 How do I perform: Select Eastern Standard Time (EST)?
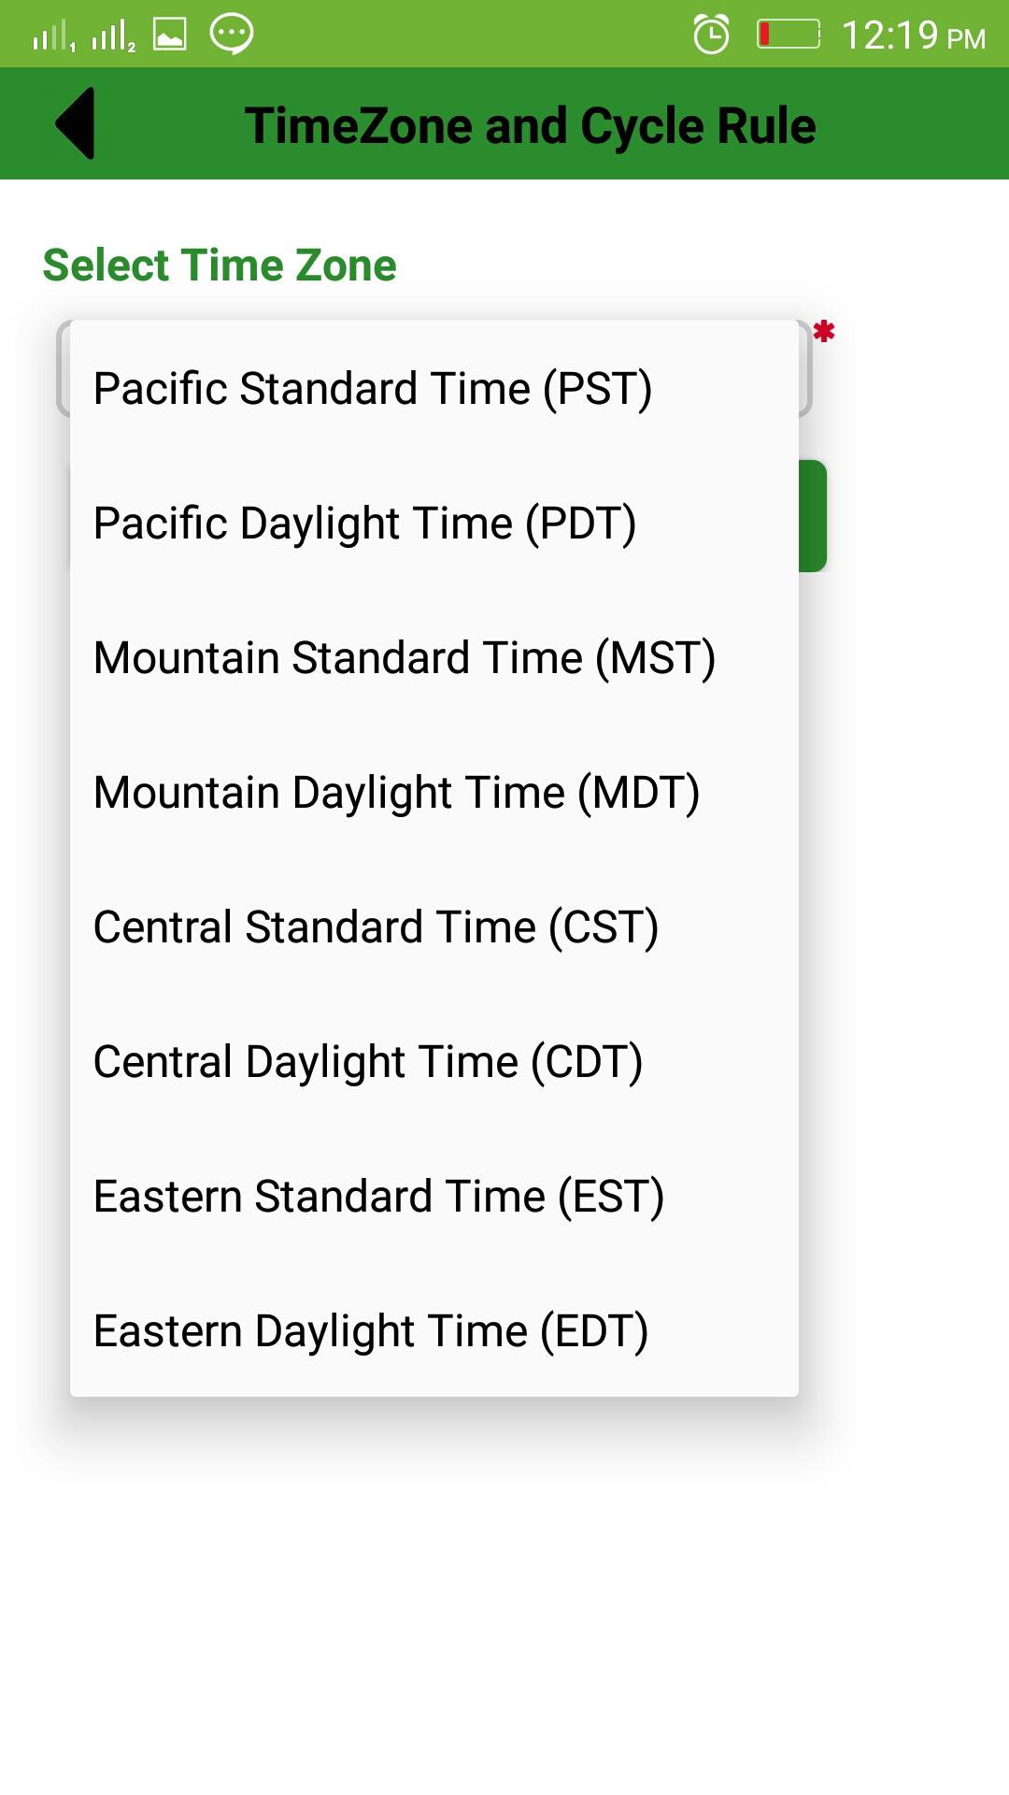[x=379, y=1196]
